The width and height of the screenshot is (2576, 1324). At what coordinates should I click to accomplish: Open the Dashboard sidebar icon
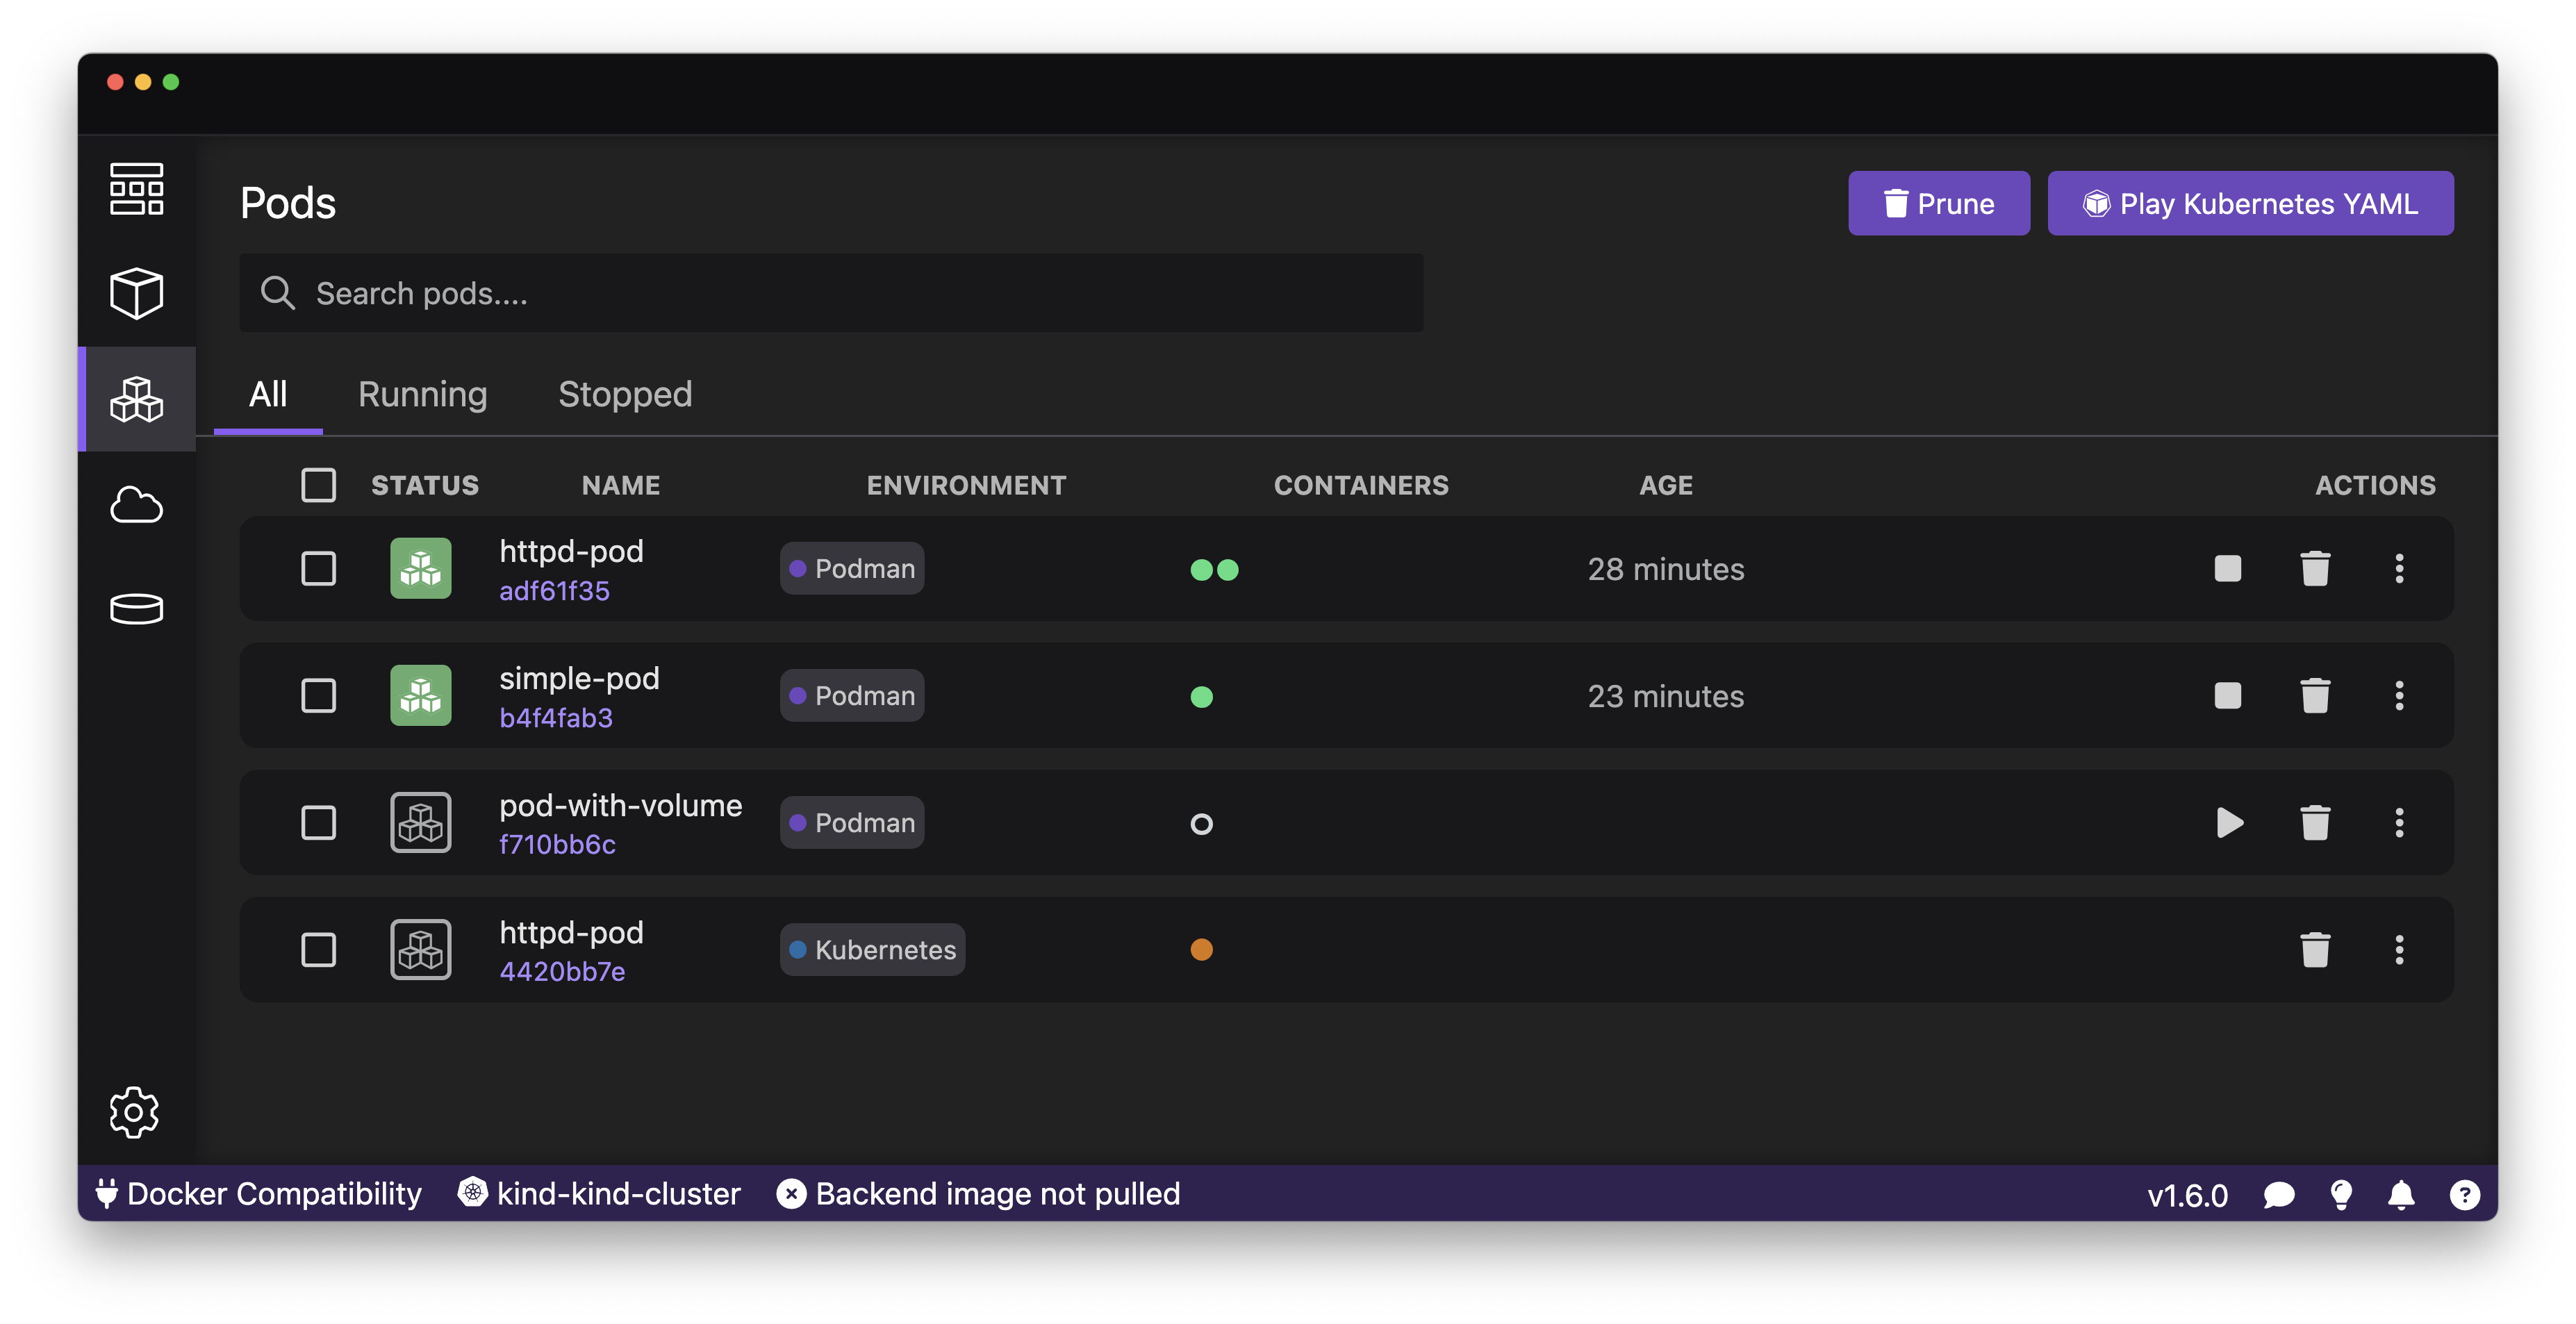(136, 189)
